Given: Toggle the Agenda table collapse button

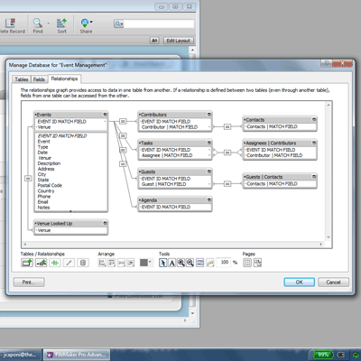Looking at the screenshot, I should click(209, 199).
